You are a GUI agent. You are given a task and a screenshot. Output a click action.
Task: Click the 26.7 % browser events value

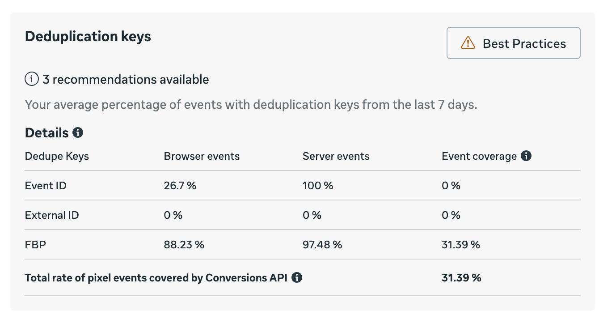(x=180, y=186)
